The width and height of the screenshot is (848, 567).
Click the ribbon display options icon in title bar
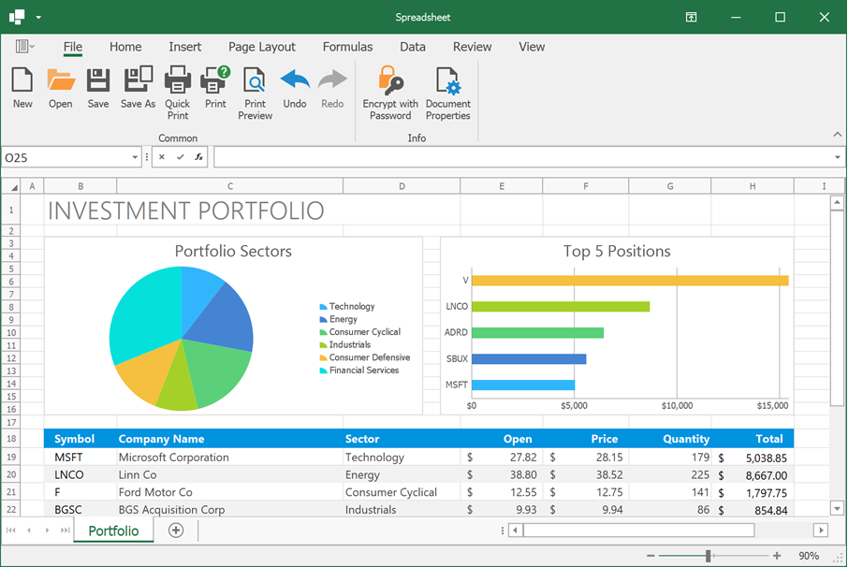(691, 17)
